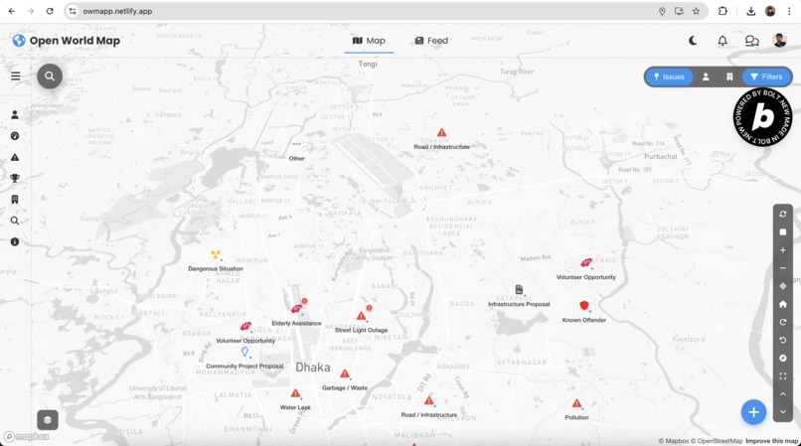Viewport: 801px width, 446px height.
Task: Open the user avatar in the app header
Action: coord(779,41)
